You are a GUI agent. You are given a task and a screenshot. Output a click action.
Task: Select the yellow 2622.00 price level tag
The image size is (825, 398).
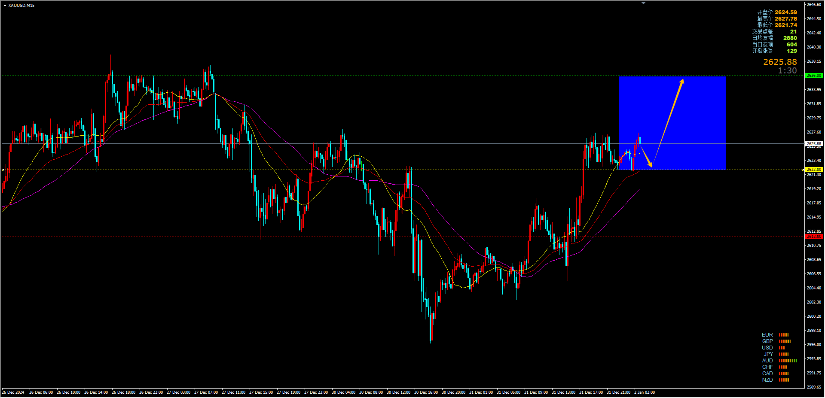point(814,170)
